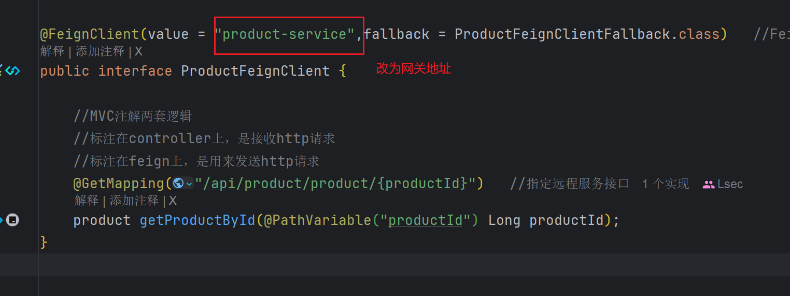
Task: Dismiss the hint with X under FeignClient
Action: [138, 51]
